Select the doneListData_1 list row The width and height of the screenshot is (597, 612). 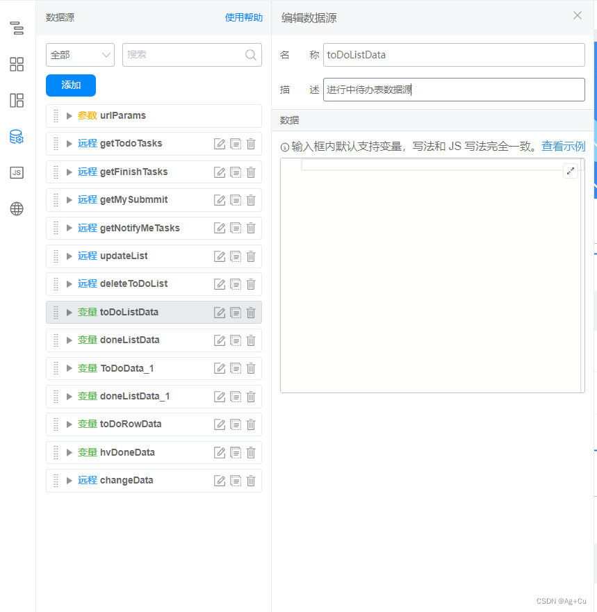tap(154, 397)
